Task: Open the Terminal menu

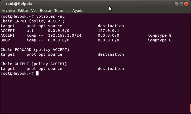Action: [62, 11]
